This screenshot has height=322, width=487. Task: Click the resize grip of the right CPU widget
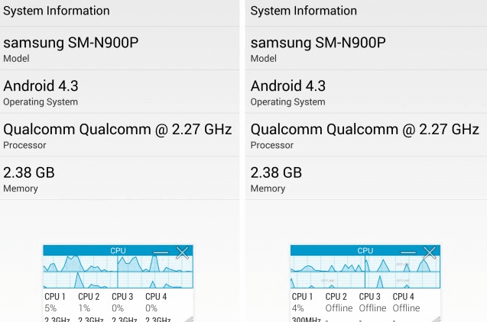coord(436,317)
